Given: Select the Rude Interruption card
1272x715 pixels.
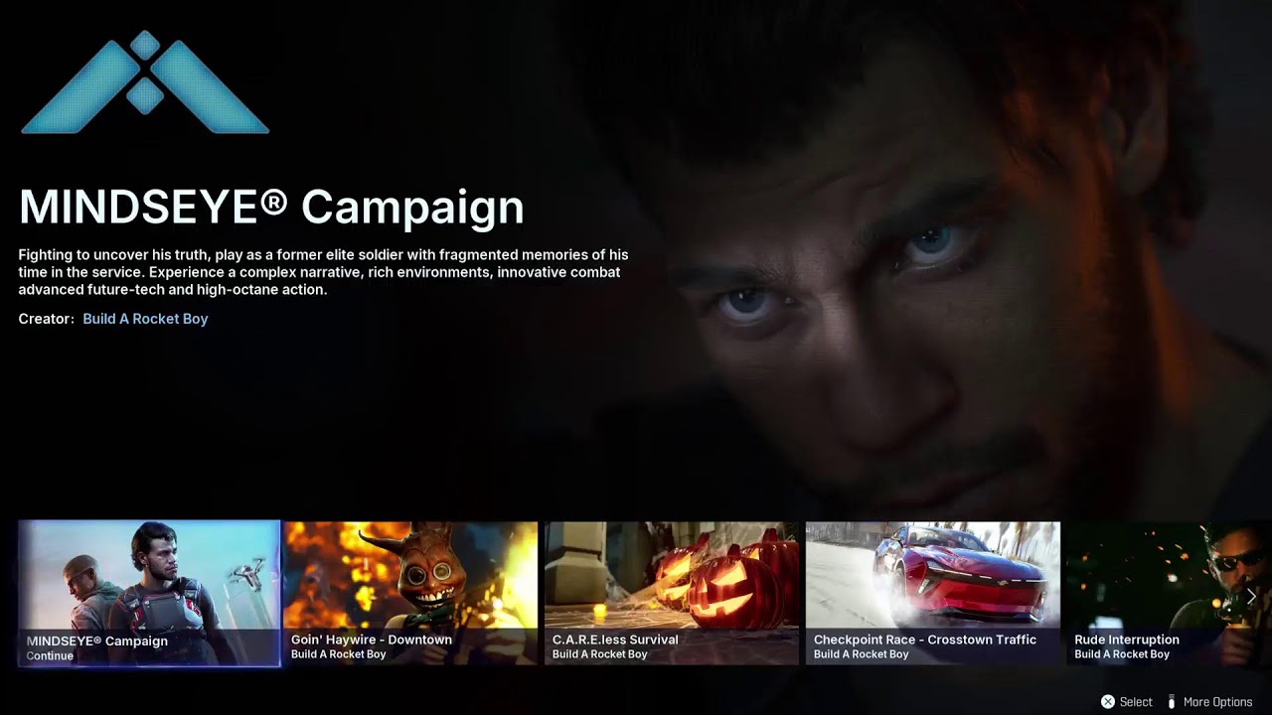Looking at the screenshot, I should pos(1170,593).
